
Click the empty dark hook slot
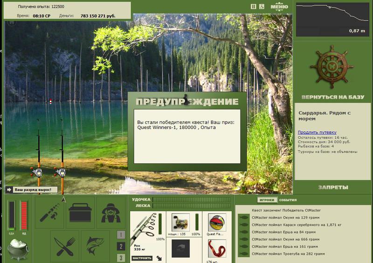click(x=180, y=249)
